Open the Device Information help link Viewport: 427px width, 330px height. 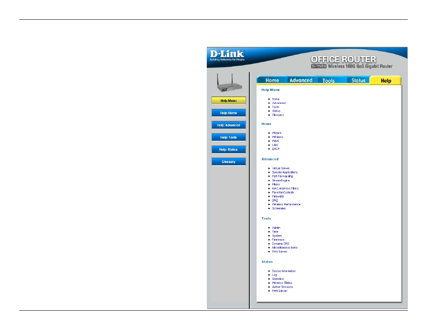tap(284, 271)
